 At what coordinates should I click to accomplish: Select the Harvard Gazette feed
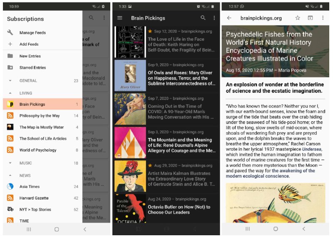pyautogui.click(x=34, y=198)
